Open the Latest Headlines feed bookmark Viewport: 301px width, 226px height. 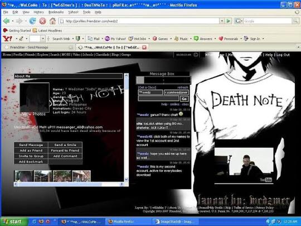pyautogui.click(x=47, y=31)
